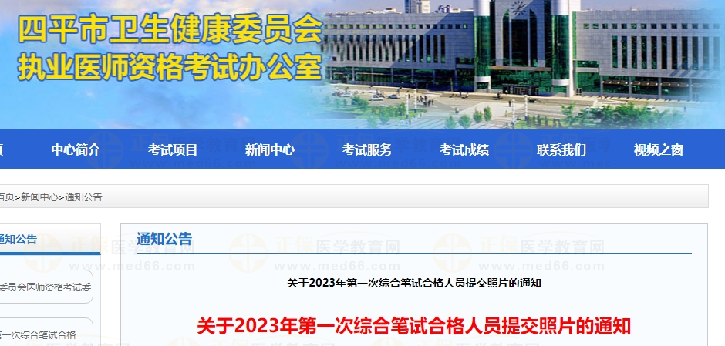Open sidebar item 委员会医师资格考试委

click(x=45, y=287)
